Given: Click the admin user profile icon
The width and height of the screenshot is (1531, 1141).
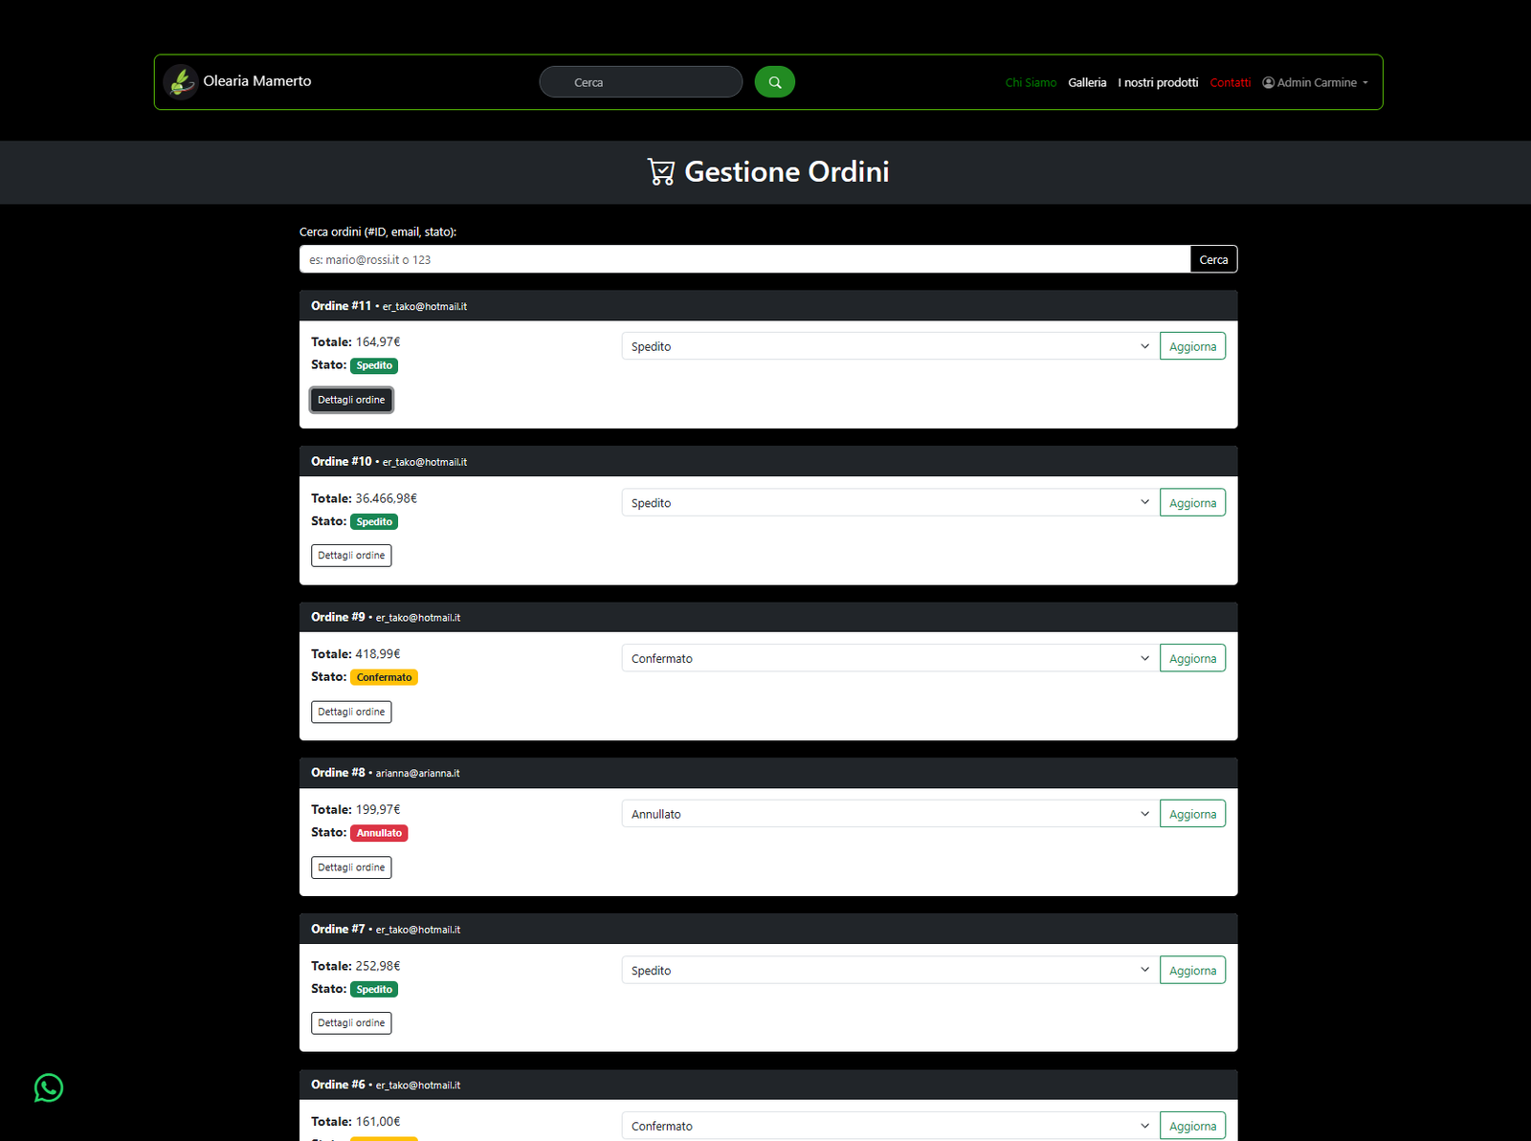Looking at the screenshot, I should (x=1268, y=82).
